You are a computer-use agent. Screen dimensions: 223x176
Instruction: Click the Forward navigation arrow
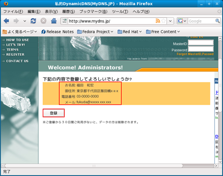16,21
